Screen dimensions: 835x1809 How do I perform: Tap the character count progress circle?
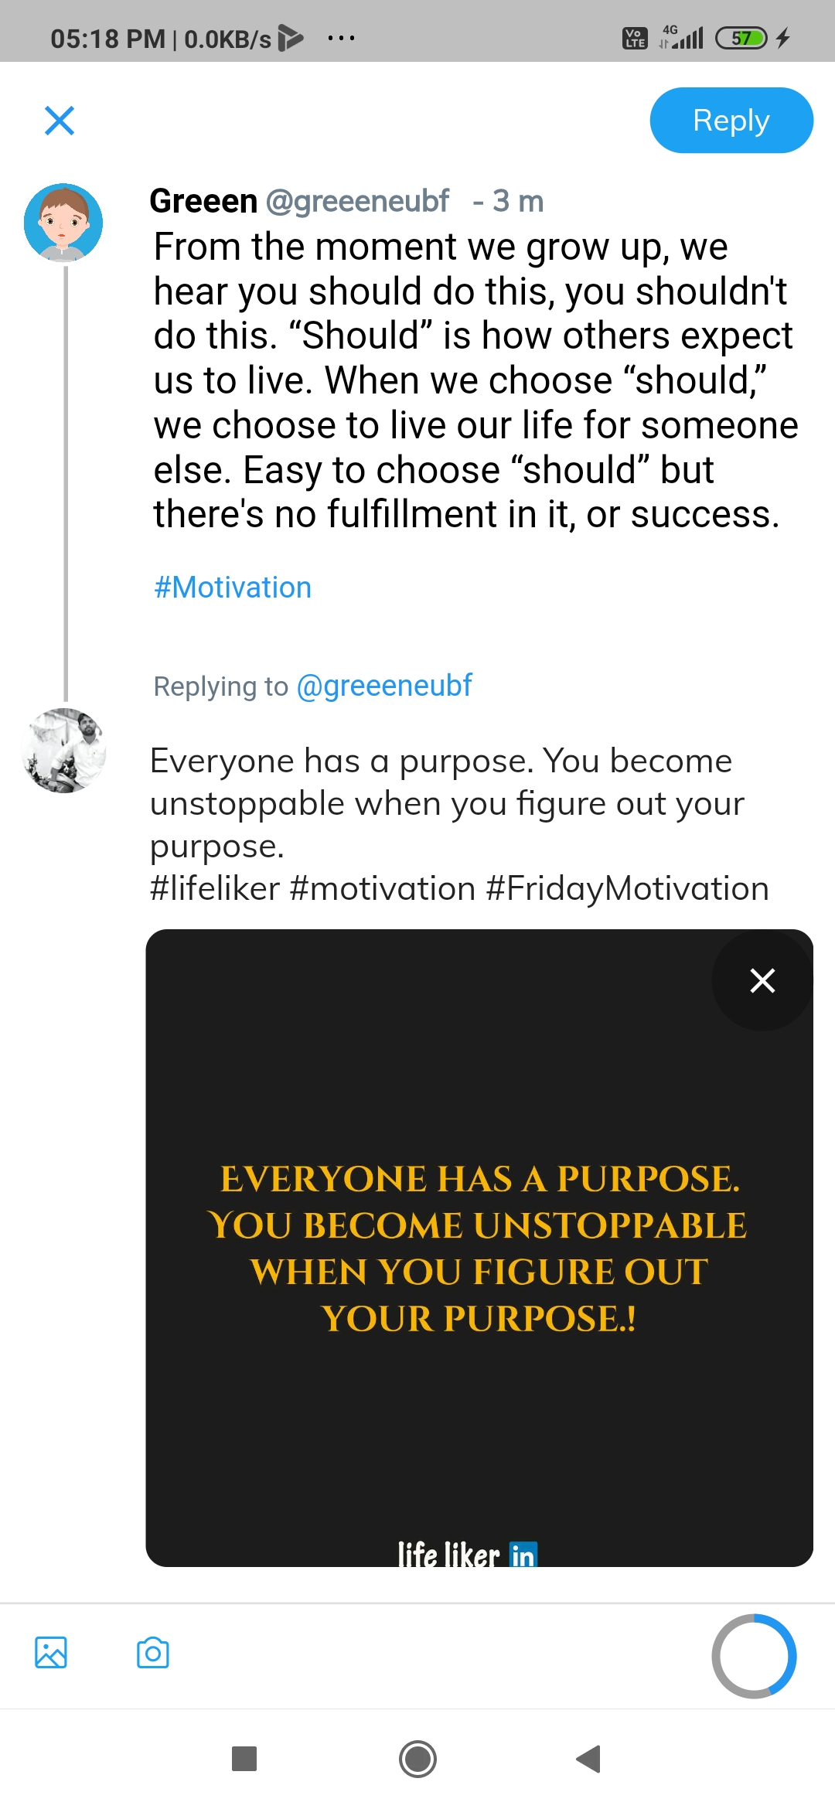(754, 1656)
